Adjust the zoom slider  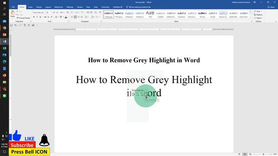(263, 154)
